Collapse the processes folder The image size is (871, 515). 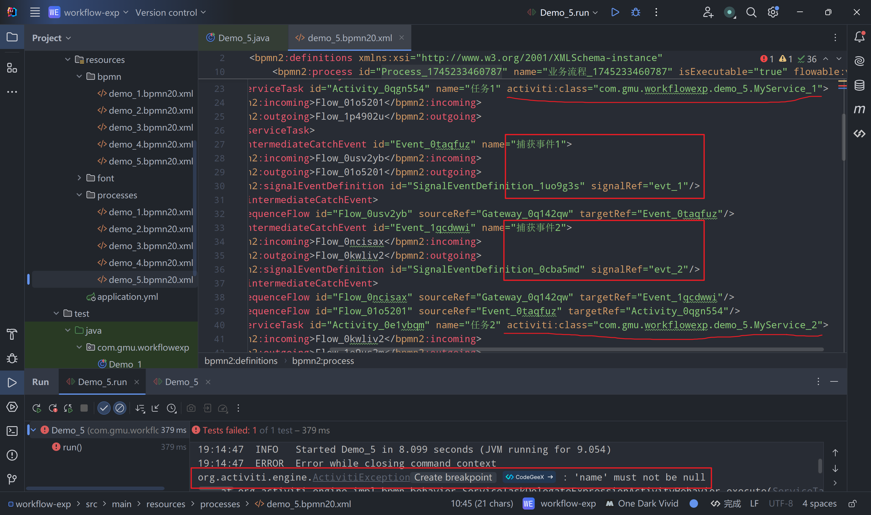pyautogui.click(x=79, y=195)
